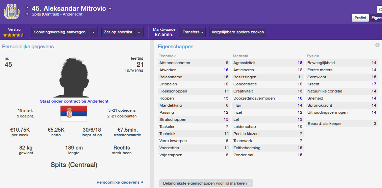Screen dimensions: 382x188
Task: Switch to the Profiel tab
Action: click(360, 18)
